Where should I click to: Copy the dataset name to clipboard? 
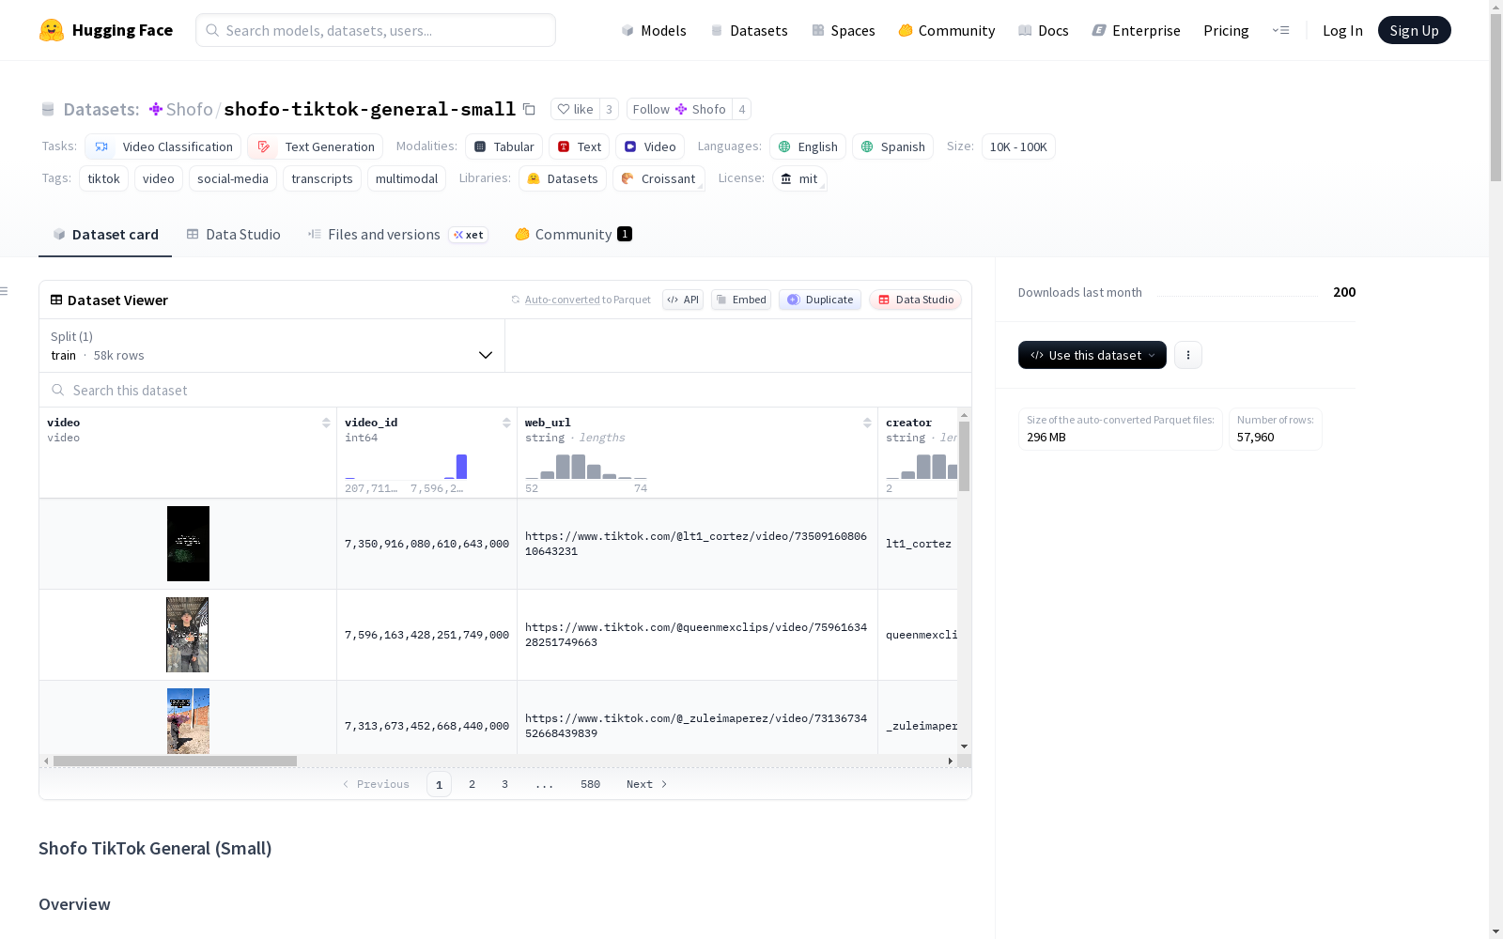(529, 109)
